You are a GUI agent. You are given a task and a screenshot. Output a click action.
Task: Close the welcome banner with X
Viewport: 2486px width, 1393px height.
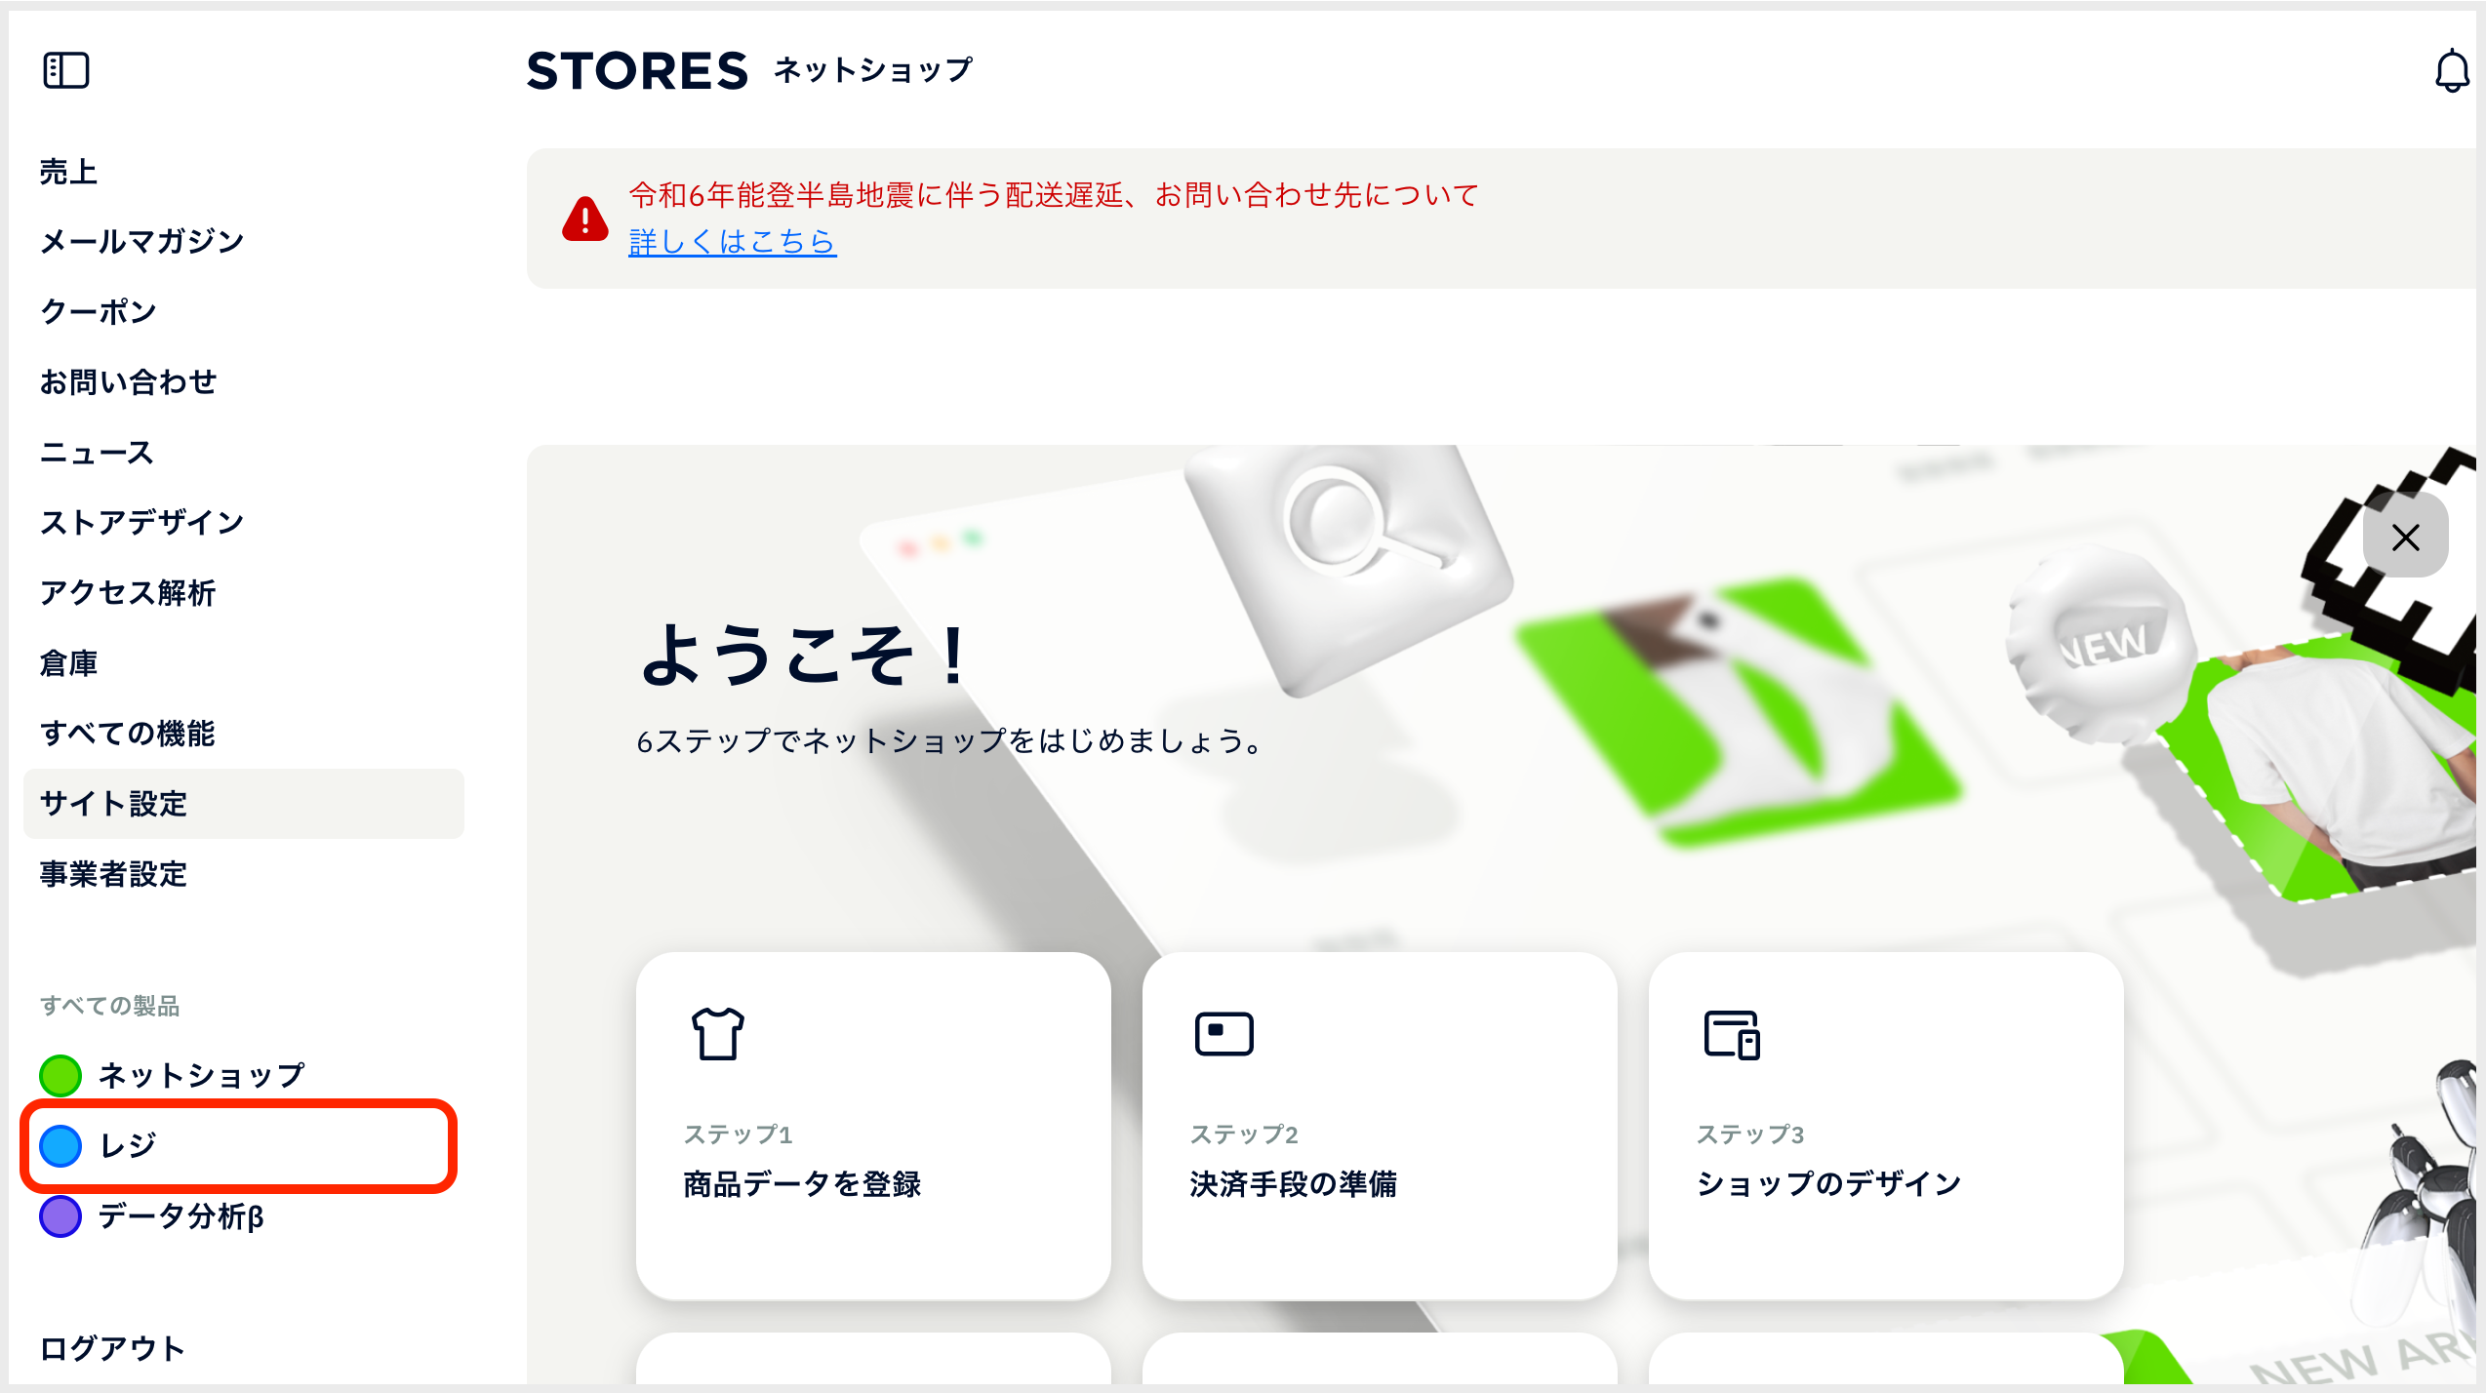pos(2405,537)
